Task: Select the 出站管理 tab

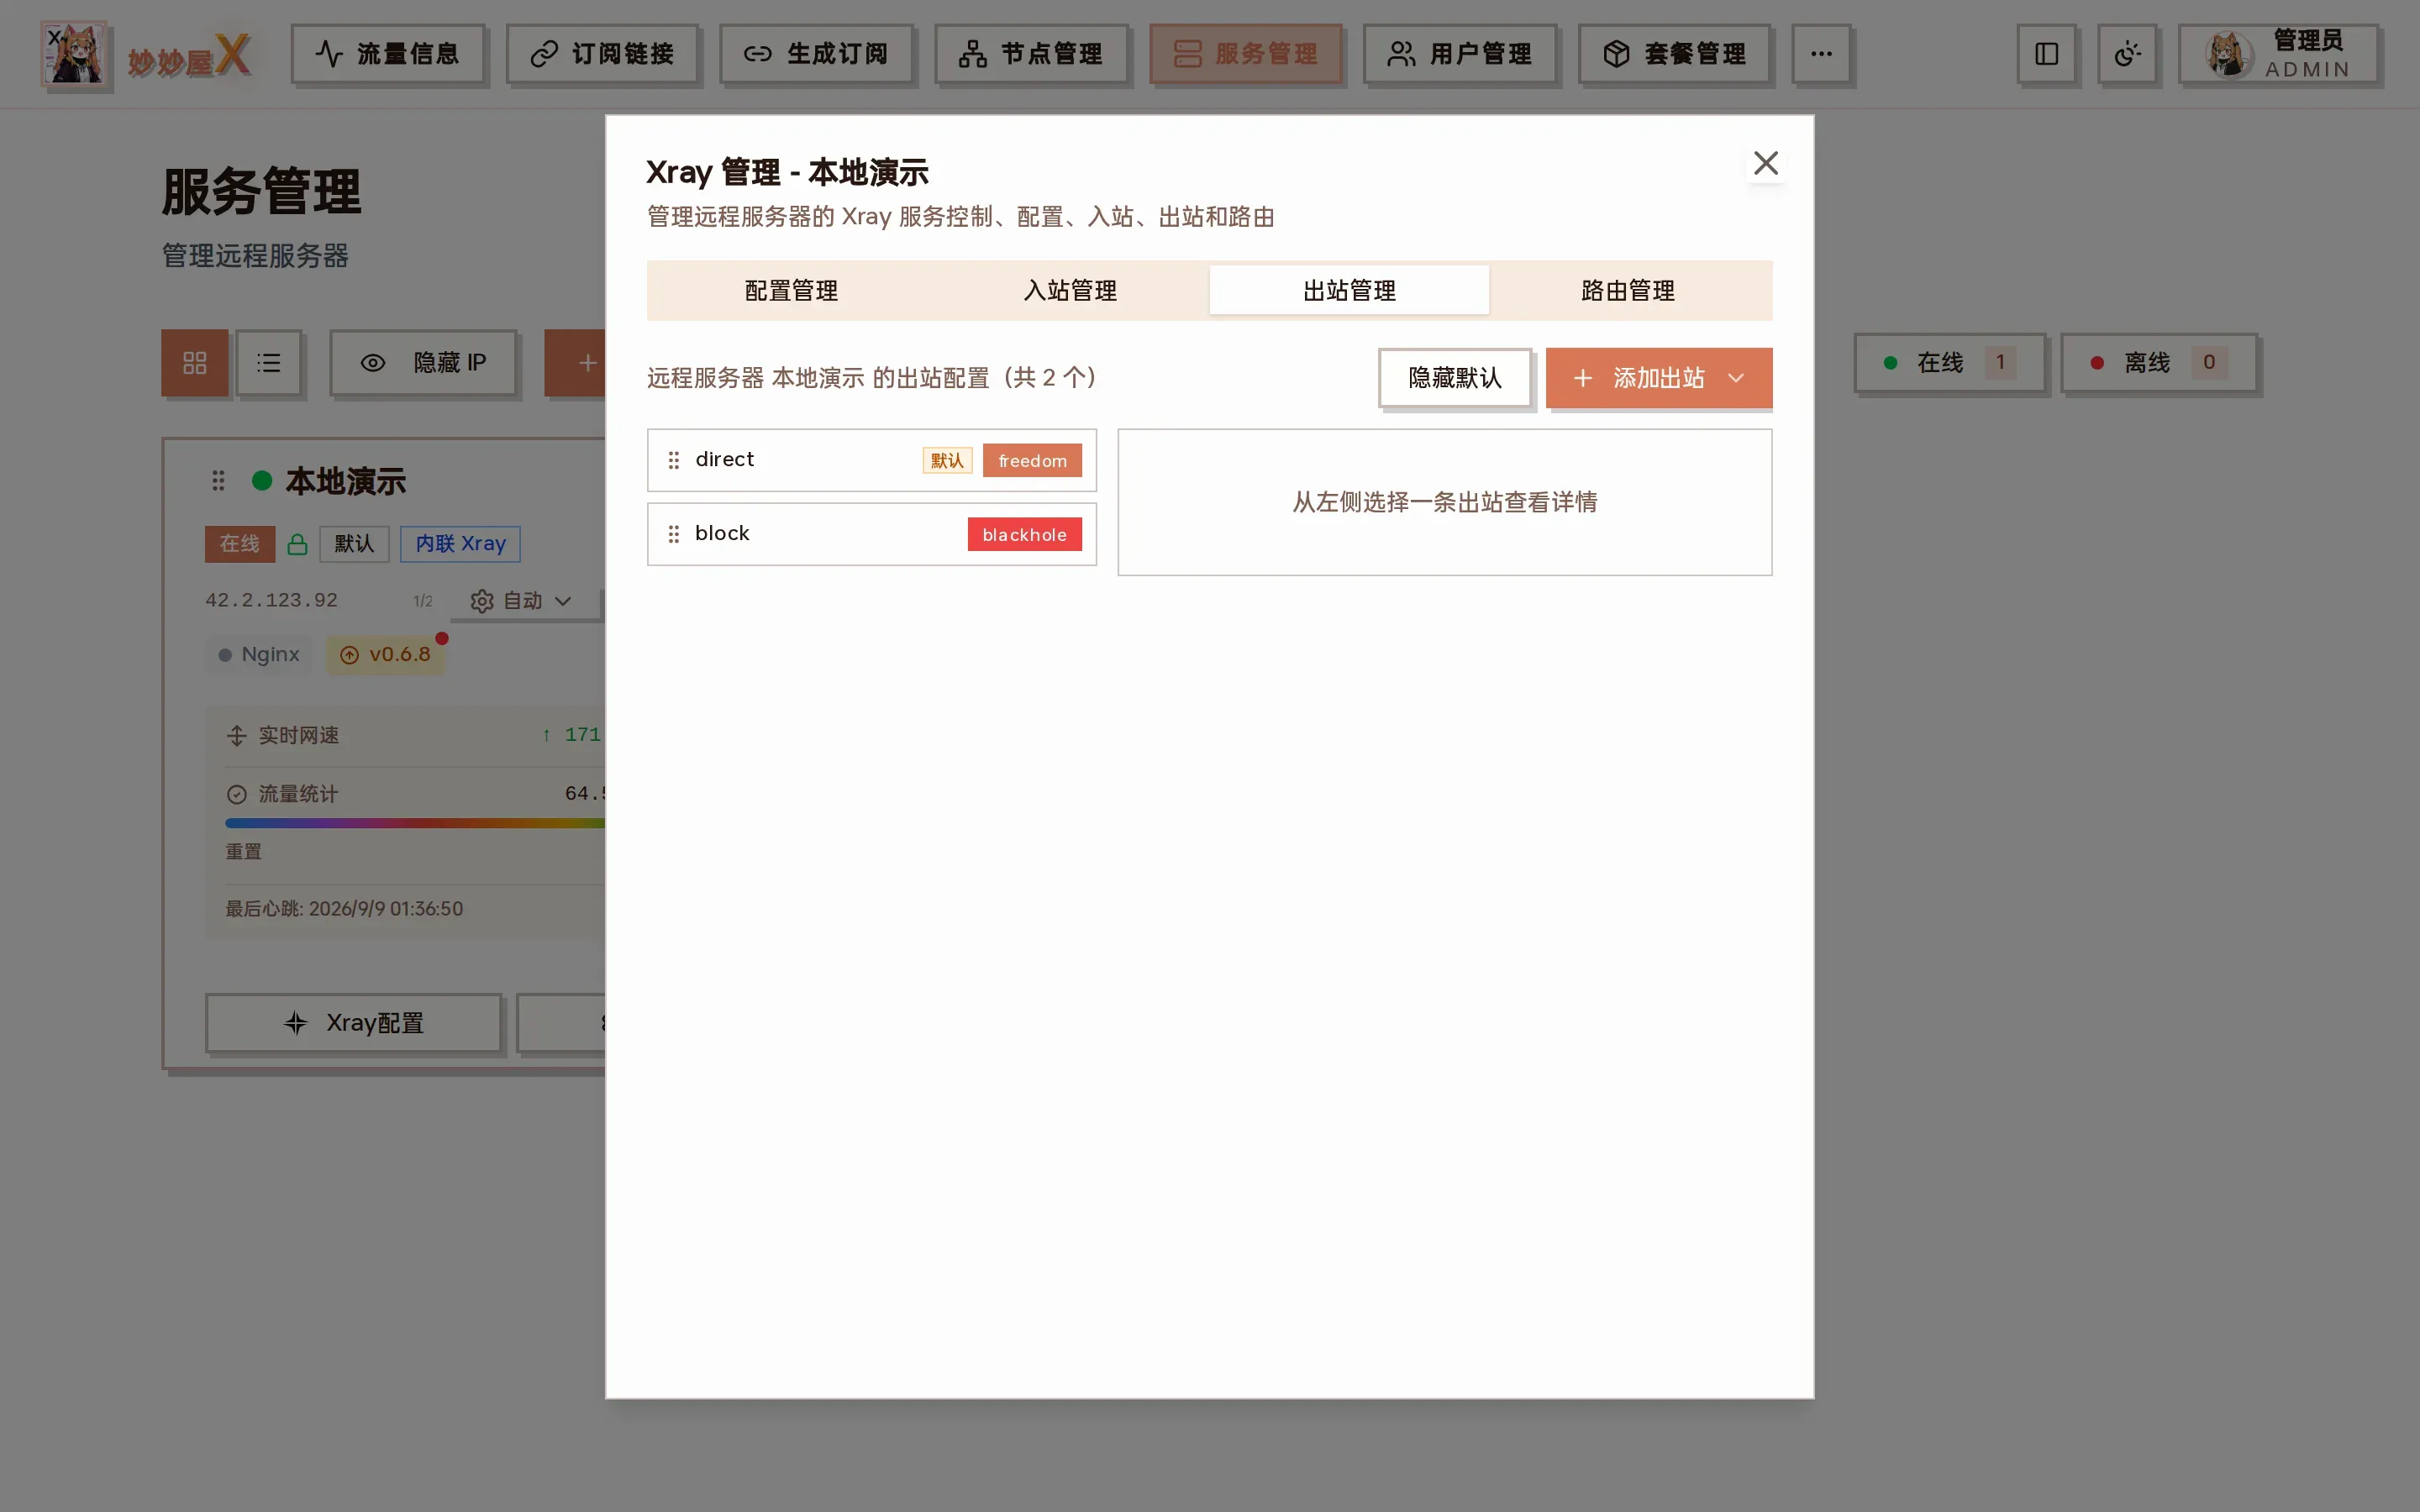Action: point(1349,290)
